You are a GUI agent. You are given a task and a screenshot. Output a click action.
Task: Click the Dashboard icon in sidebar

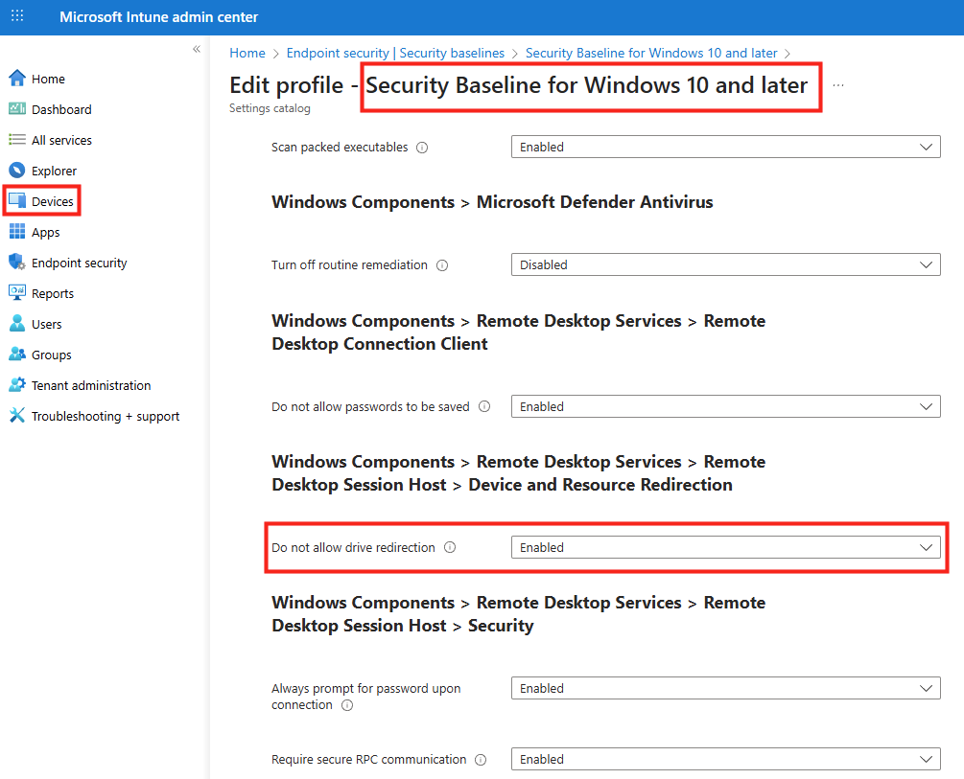(16, 109)
